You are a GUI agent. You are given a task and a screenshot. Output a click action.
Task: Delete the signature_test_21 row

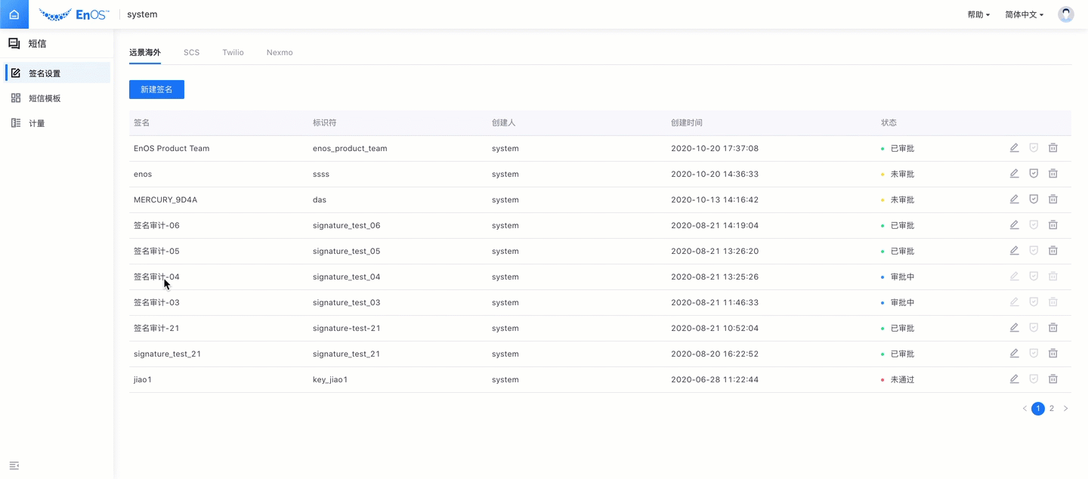click(1052, 354)
